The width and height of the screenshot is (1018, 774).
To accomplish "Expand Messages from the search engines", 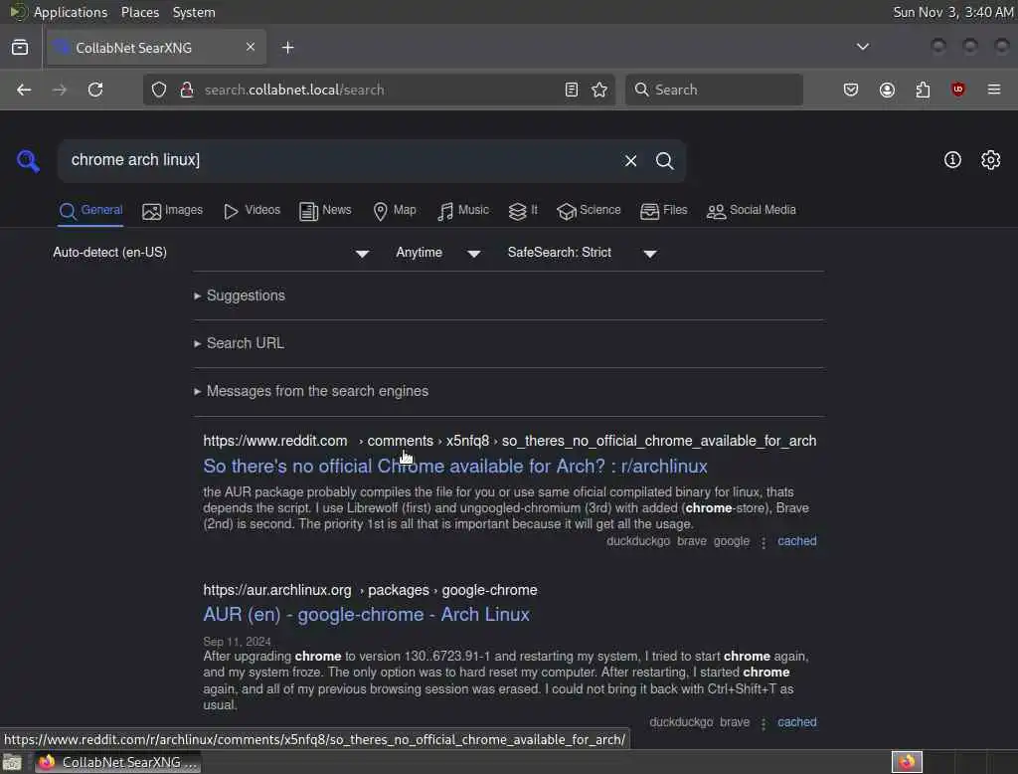I will [311, 391].
